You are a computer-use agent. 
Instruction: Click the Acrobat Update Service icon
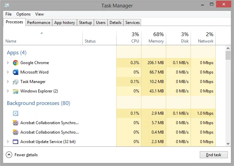(x=16, y=142)
